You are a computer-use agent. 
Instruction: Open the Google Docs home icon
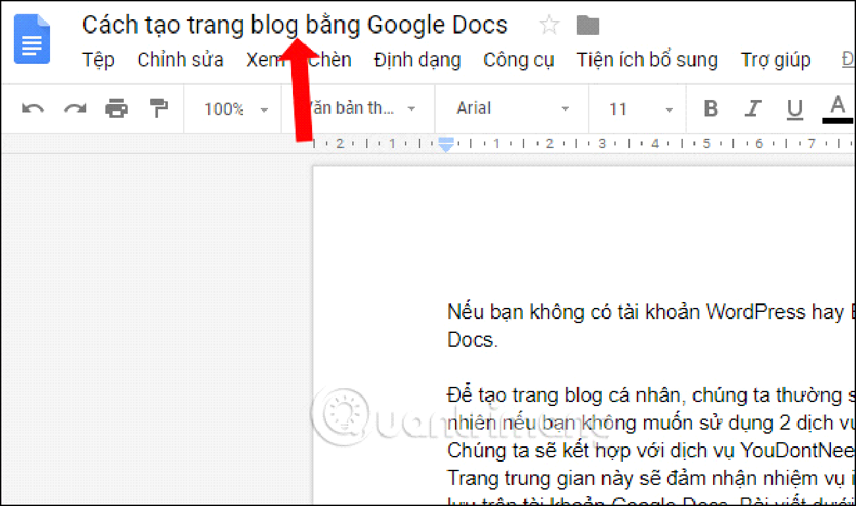click(x=32, y=39)
